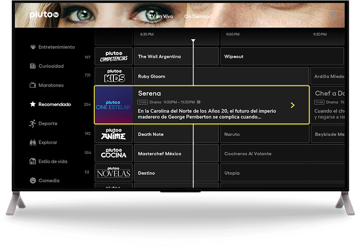Viewport: 356px width, 247px height.
Task: Tune to Pluto Cine Estelar channel logo
Action: click(114, 105)
